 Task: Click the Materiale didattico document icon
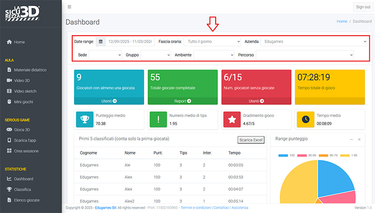pyautogui.click(x=9, y=70)
